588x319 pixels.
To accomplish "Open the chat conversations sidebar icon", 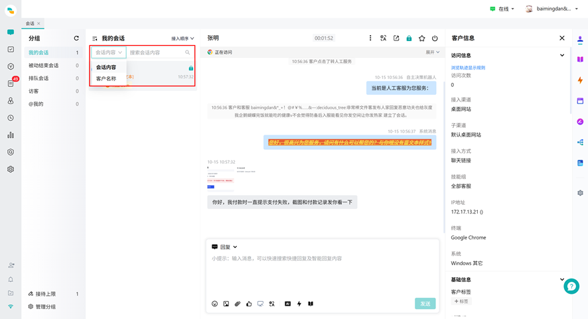I will [11, 32].
